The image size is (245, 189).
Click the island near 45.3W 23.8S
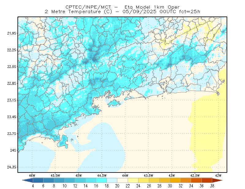click(x=63, y=142)
